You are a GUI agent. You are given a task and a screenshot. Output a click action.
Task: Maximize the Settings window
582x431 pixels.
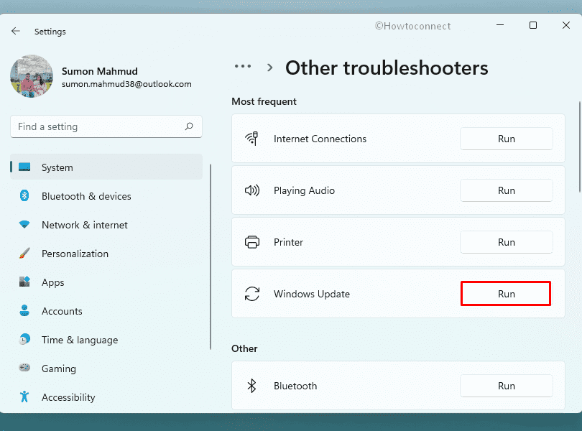pos(533,25)
